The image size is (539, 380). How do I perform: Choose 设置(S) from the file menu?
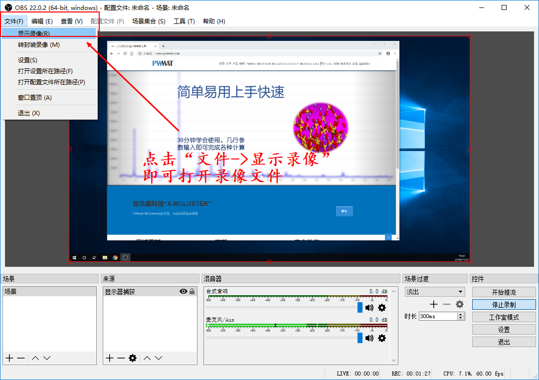[49, 60]
